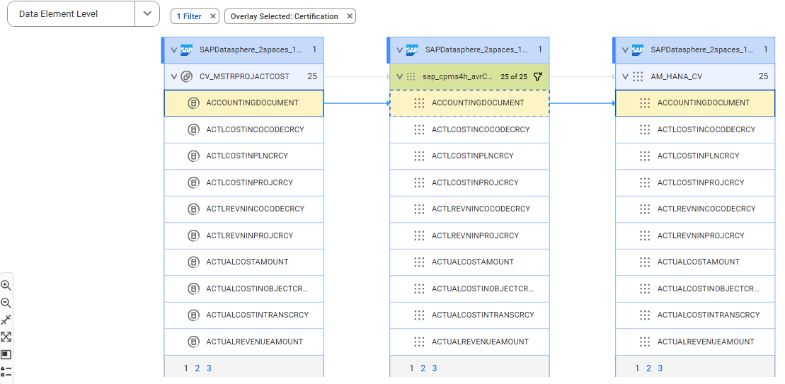Select ACTLREVNINCOCODECRCY in sap_cpms4h_avrC
The width and height of the screenshot is (785, 384).
(469, 209)
